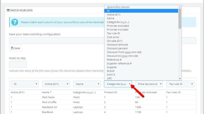
Task: Click the 'Product ID' header cell
Action: point(110,92)
